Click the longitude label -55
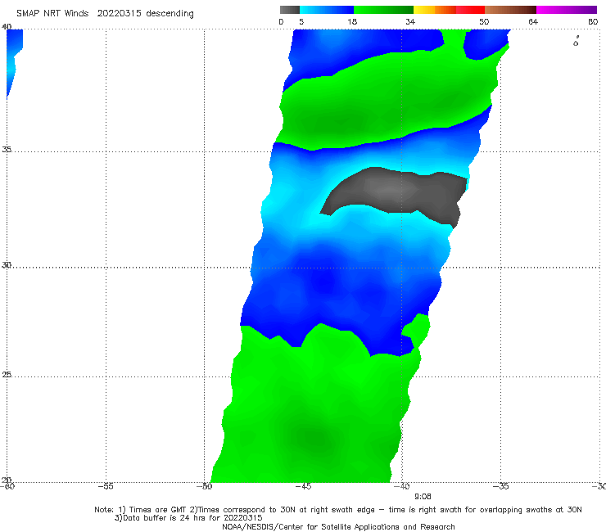The width and height of the screenshot is (606, 532). 106,486
